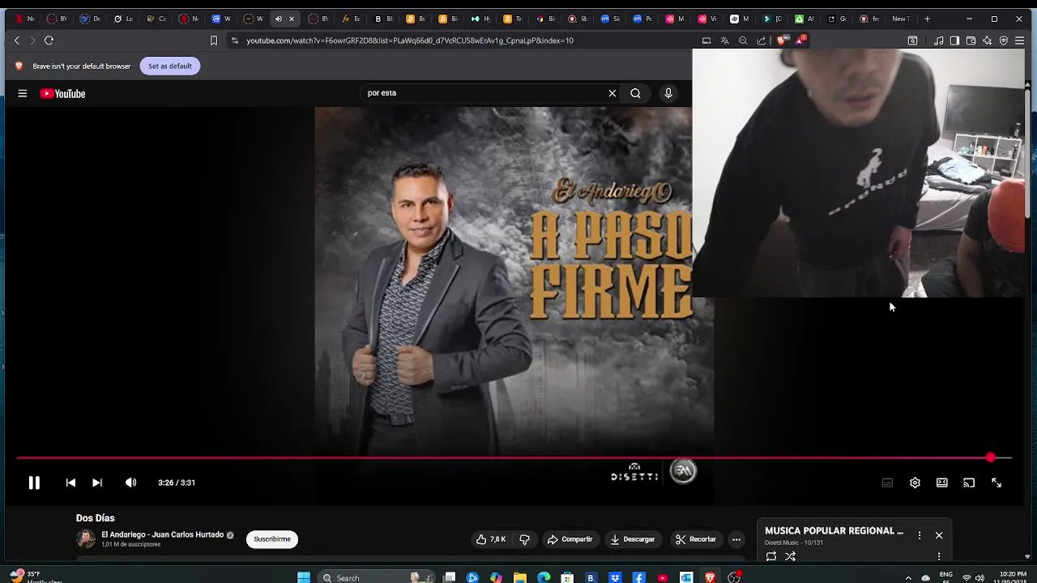Show hidden system tray icons
Screen dimensions: 1037x583
908,577
